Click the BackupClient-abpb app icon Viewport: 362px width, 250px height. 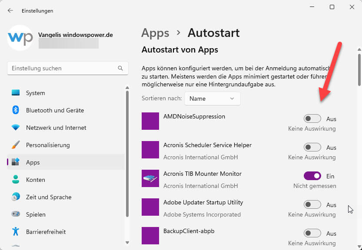(150, 236)
